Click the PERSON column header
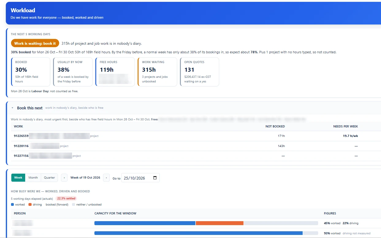The width and height of the screenshot is (381, 238). [x=20, y=213]
